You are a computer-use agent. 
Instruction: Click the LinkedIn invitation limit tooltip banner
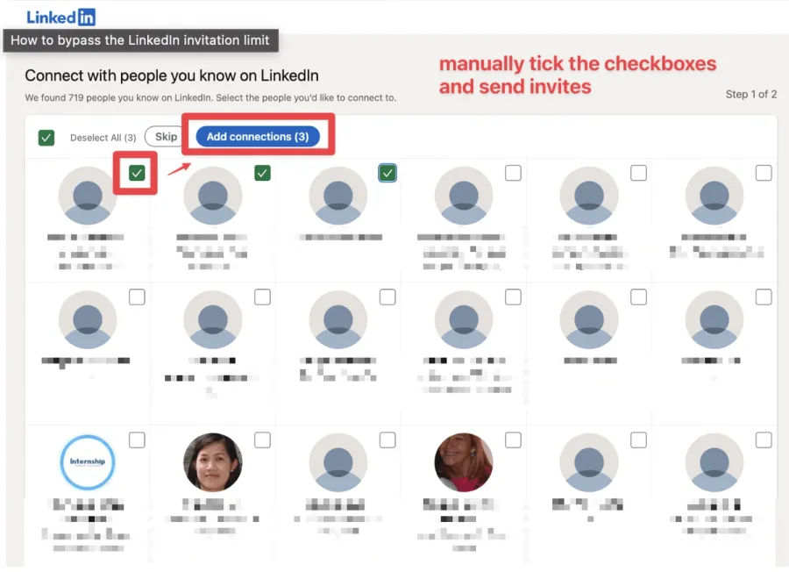coord(142,40)
